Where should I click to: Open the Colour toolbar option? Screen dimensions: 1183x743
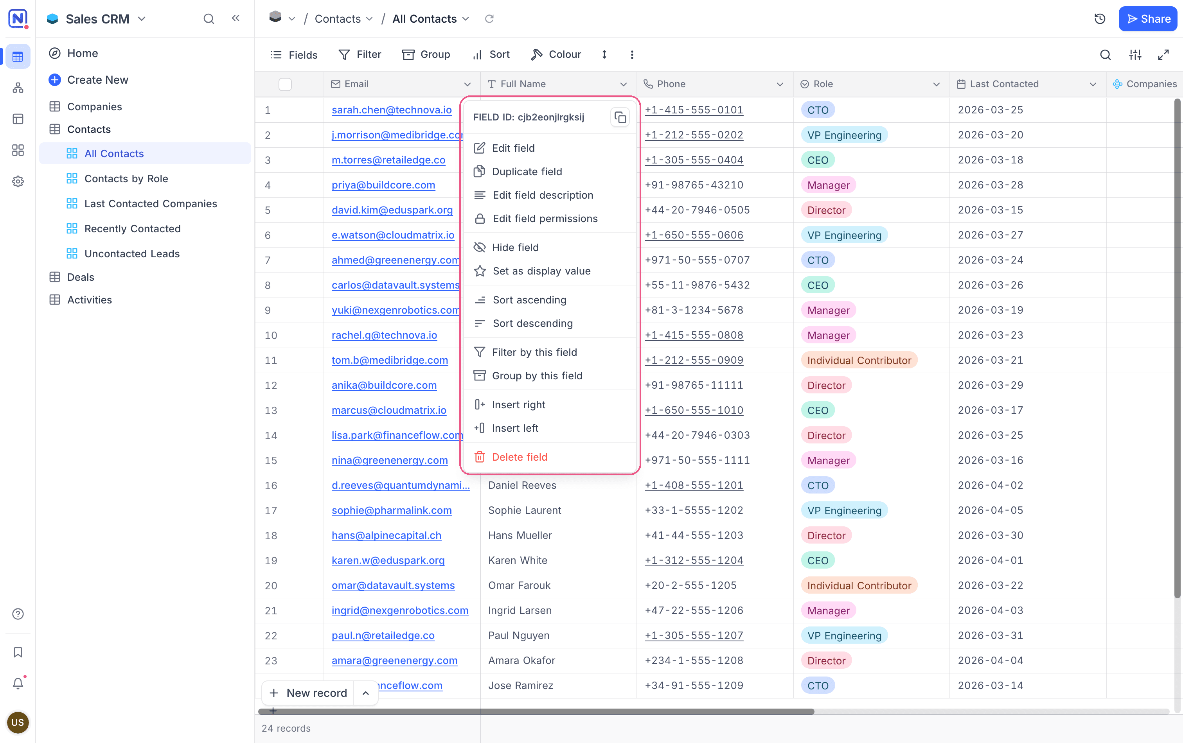pyautogui.click(x=556, y=54)
